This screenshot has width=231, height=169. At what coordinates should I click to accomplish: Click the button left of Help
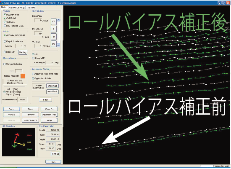coord(30,121)
